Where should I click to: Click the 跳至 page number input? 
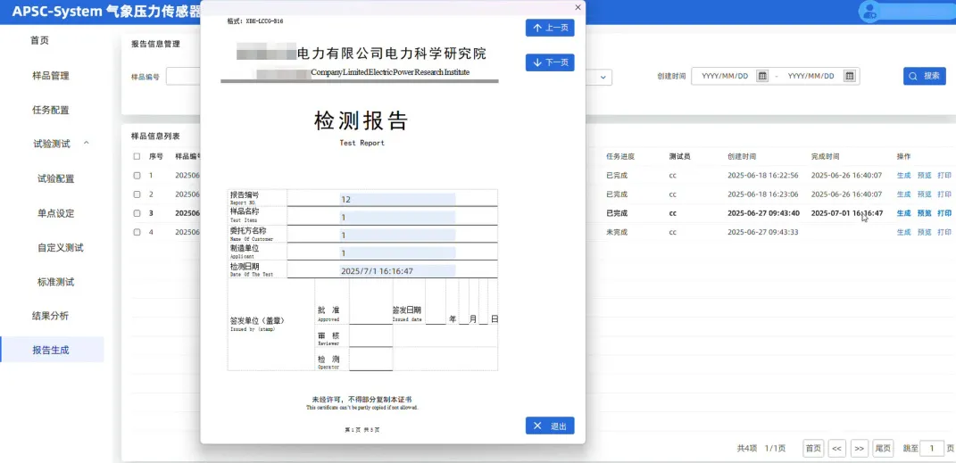[x=932, y=449]
